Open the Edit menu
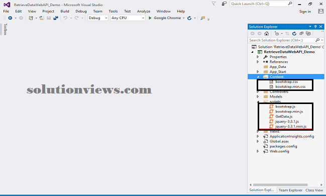 pos(18,11)
